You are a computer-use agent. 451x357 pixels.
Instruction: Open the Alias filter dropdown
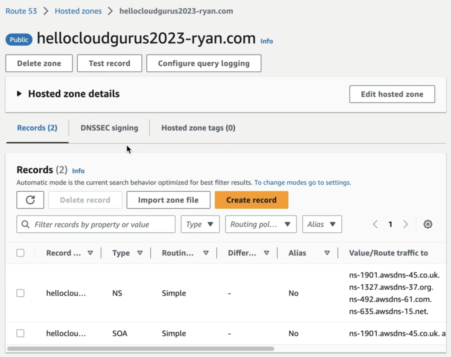click(322, 224)
